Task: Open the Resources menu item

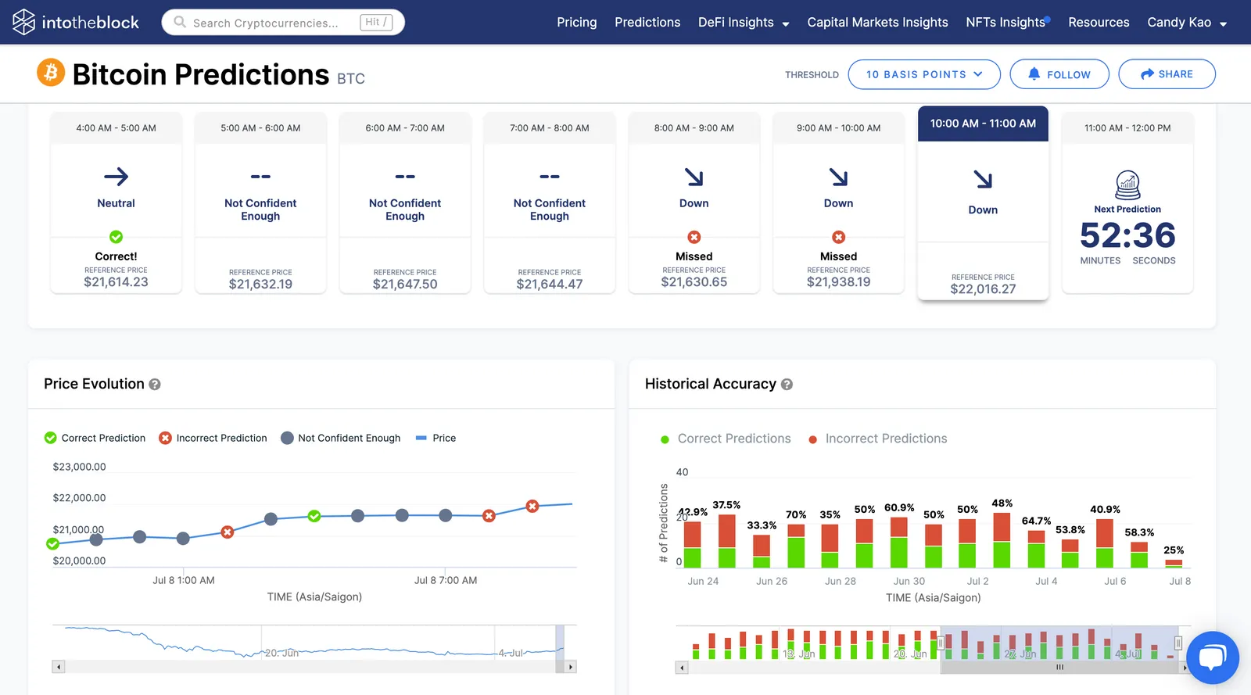Action: 1099,22
